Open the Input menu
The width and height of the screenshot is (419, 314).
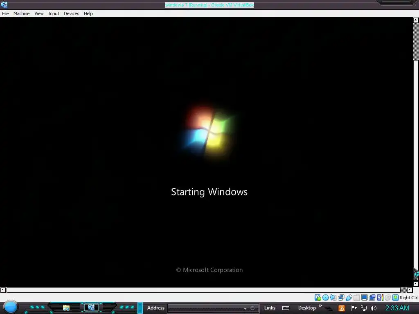pos(54,13)
